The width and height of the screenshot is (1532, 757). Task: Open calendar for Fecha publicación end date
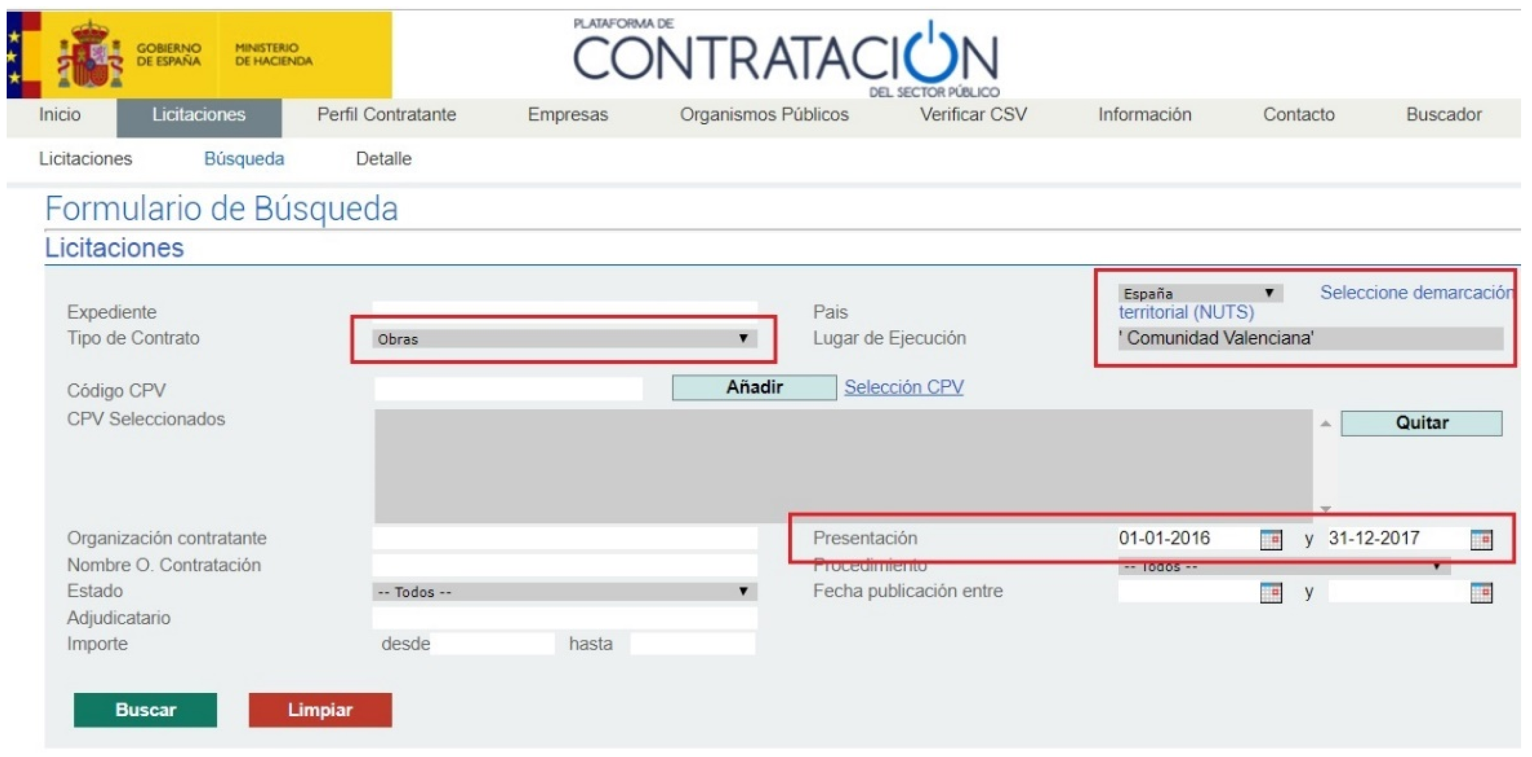[x=1481, y=592]
